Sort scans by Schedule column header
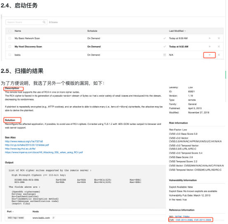This screenshot has width=228, height=224. click(x=92, y=31)
